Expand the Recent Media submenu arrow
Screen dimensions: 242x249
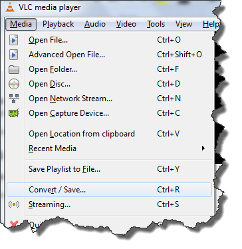(203, 148)
